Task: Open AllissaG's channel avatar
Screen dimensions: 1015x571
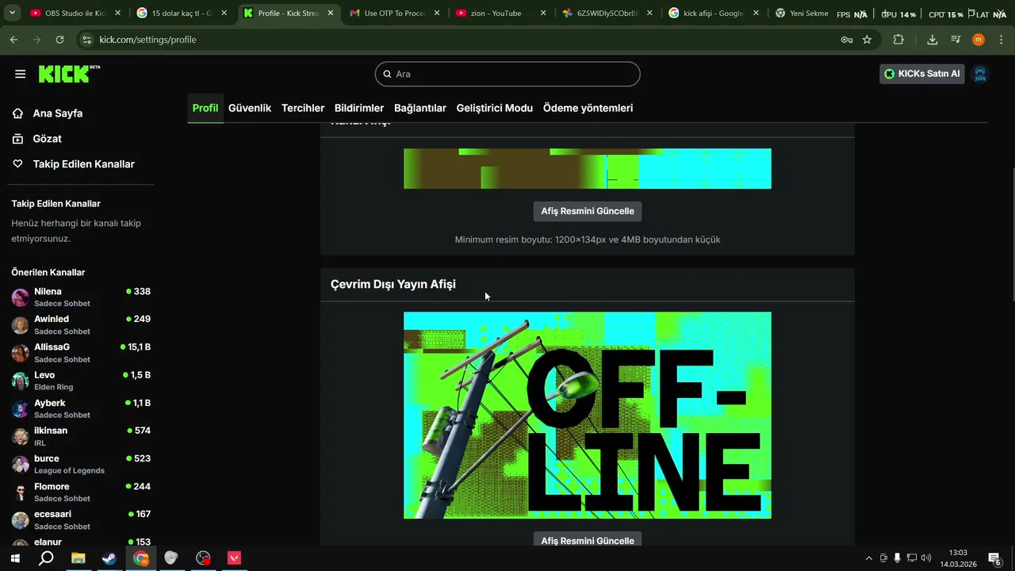Action: 21,353
